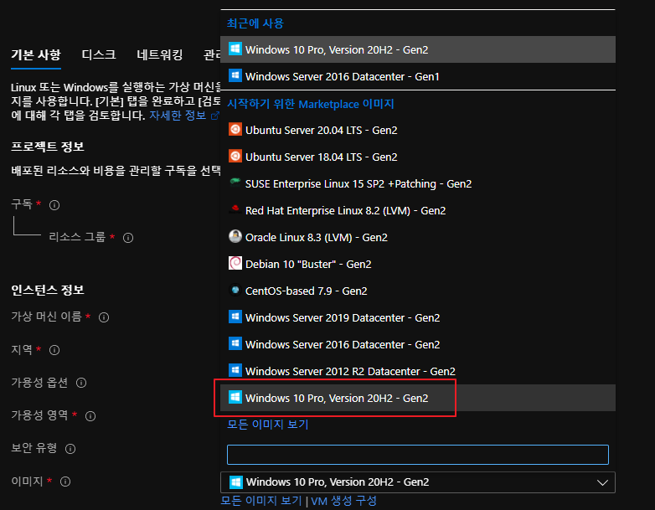Choose Windows Server 2016 Datacenter - Gen1
This screenshot has width=655, height=510.
point(418,76)
